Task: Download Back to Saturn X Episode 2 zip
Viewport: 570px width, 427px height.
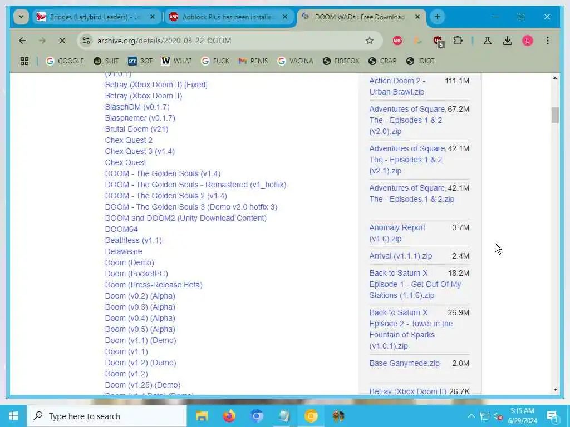Action: pyautogui.click(x=411, y=329)
